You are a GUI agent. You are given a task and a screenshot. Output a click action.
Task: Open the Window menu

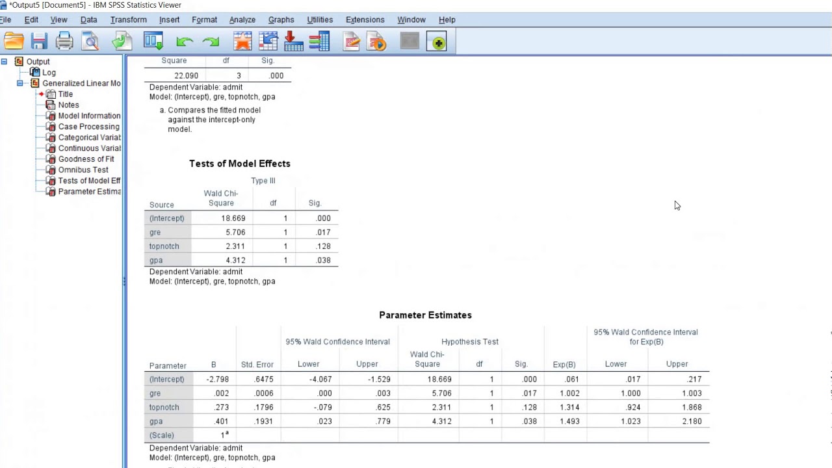coord(411,19)
